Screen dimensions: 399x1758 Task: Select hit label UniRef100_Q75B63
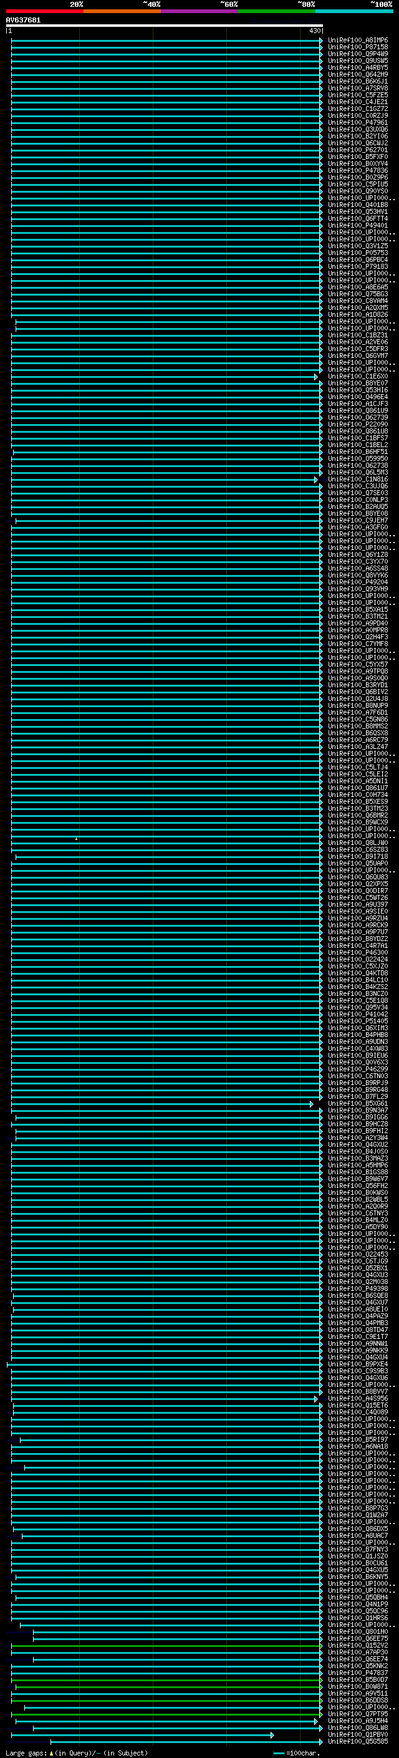[358, 294]
